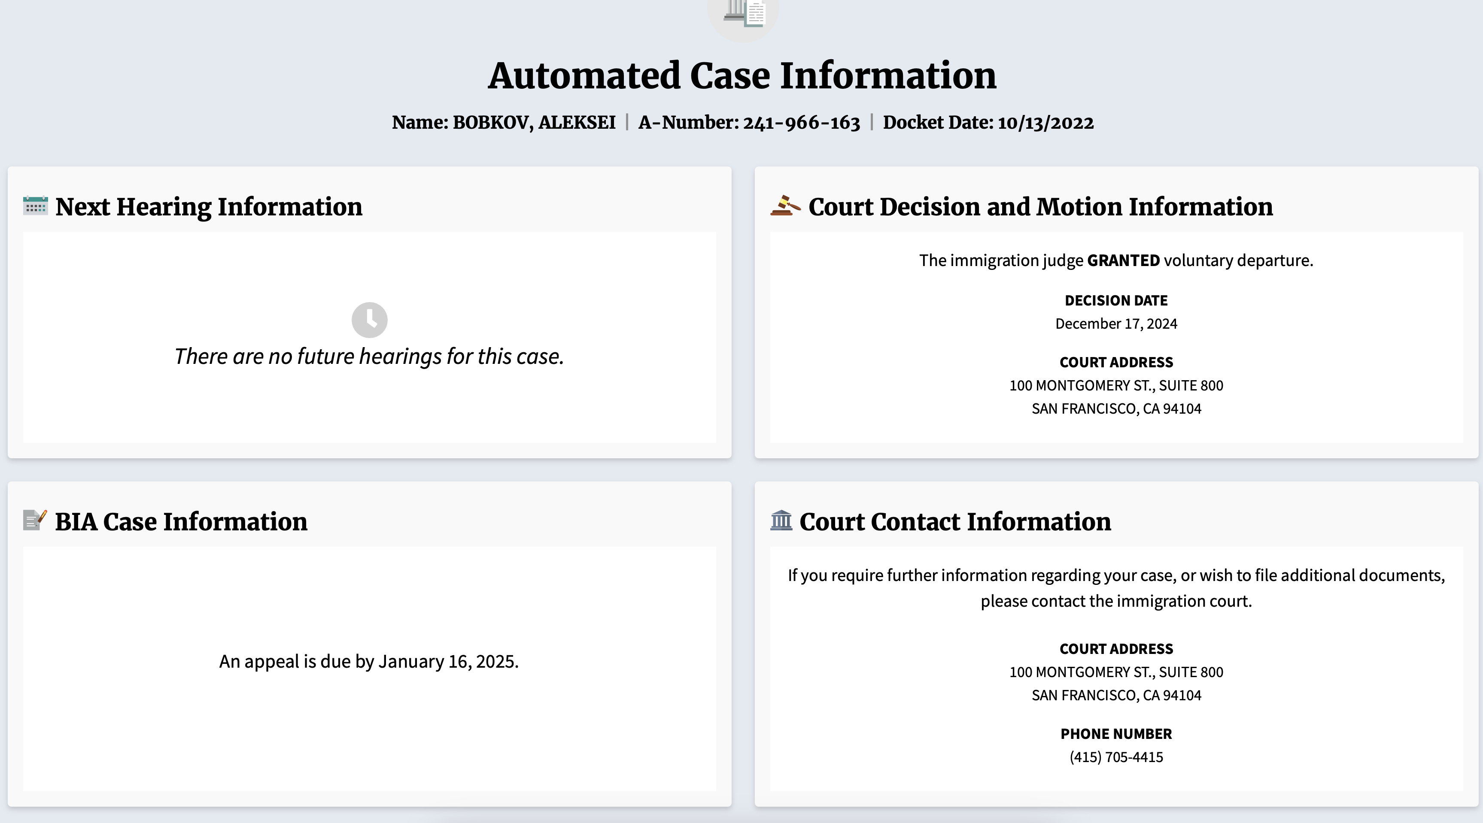Click 100 MONTGOMERY ST. line in contact panel
The width and height of the screenshot is (1483, 823).
coord(1116,672)
